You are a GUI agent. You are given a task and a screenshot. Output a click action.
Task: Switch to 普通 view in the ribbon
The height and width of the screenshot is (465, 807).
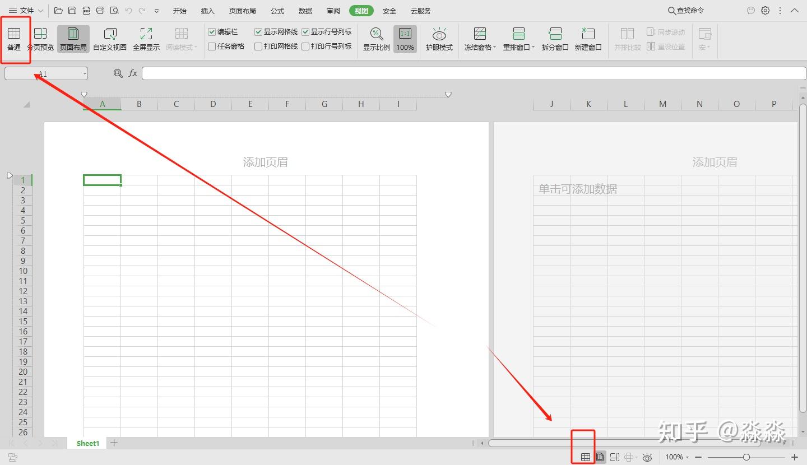[x=14, y=39]
